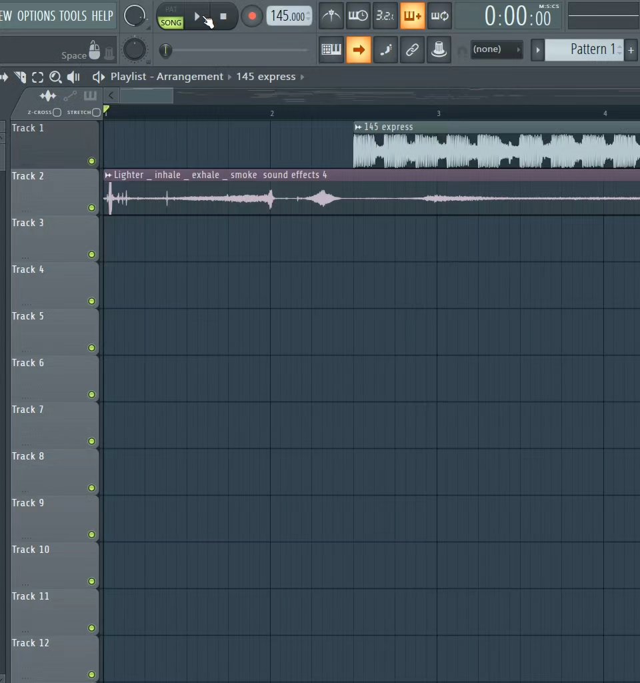Screen dimensions: 640x683
Task: Open the (none) snap dropdown
Action: (x=497, y=49)
